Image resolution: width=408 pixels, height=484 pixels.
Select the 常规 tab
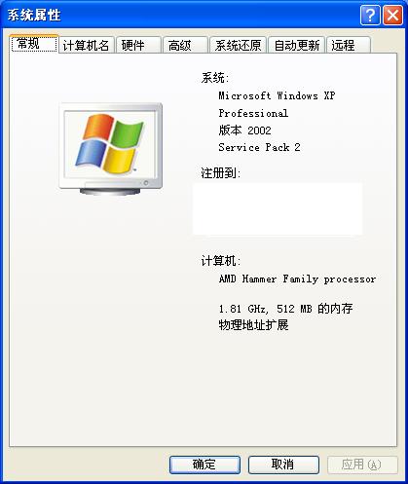(34, 44)
